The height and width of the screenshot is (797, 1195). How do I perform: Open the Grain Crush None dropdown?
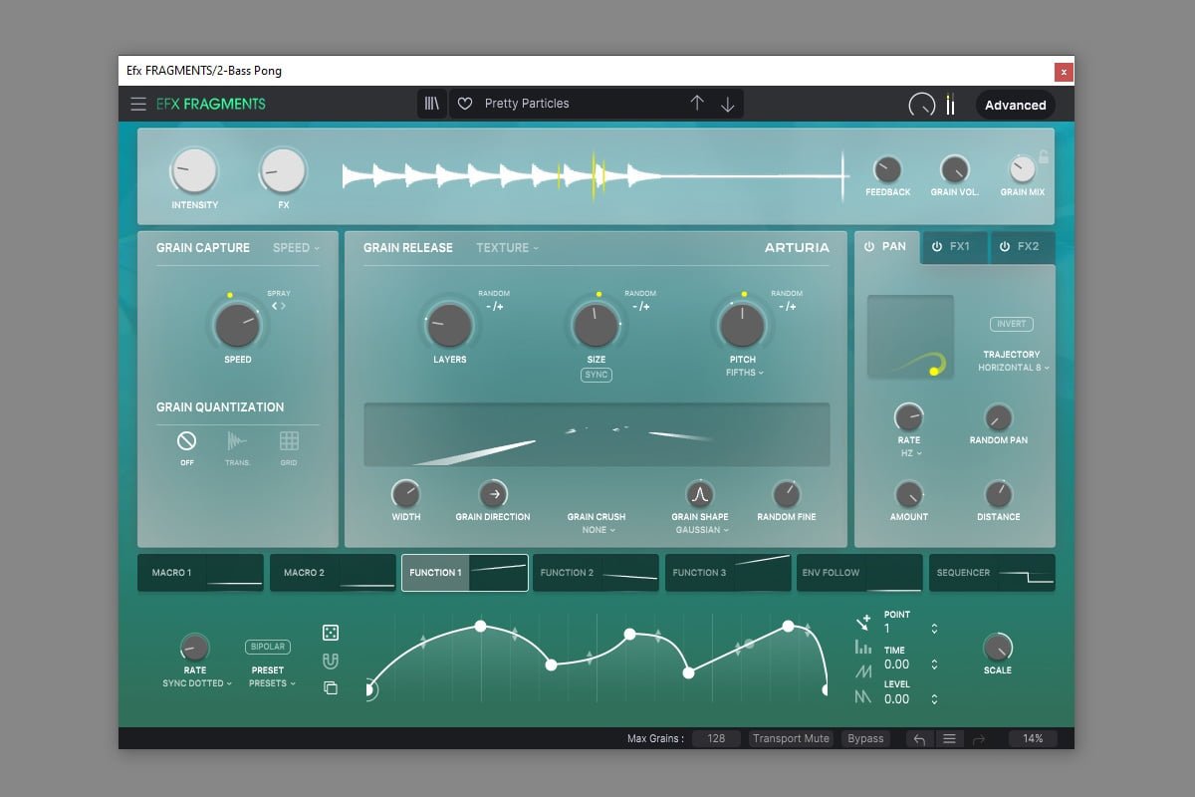598,530
